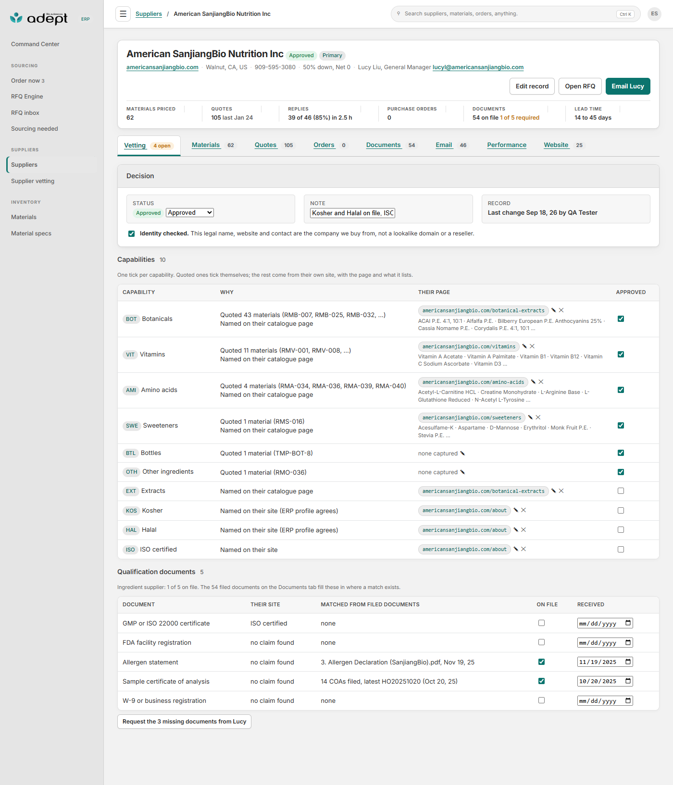Edit the Botanicals capability page link
673x785 pixels.
pyautogui.click(x=553, y=310)
